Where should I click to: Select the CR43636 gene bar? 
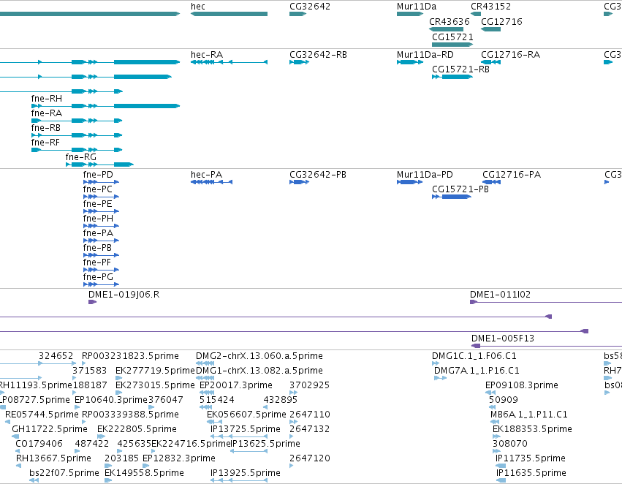[x=447, y=29]
